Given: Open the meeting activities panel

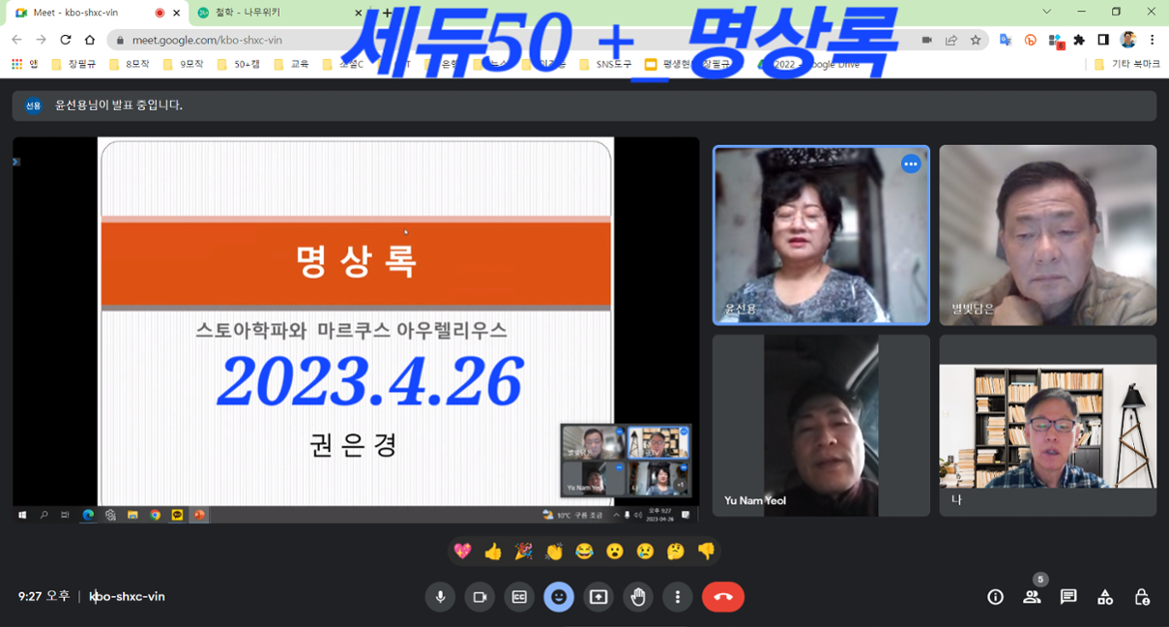Looking at the screenshot, I should (1104, 596).
